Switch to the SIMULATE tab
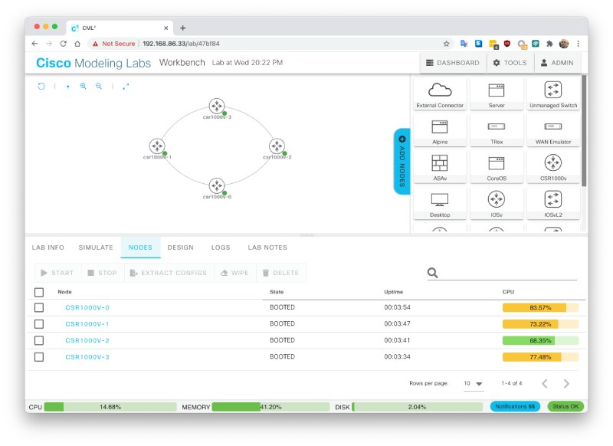Screen dimensions: 613x446 coord(96,248)
